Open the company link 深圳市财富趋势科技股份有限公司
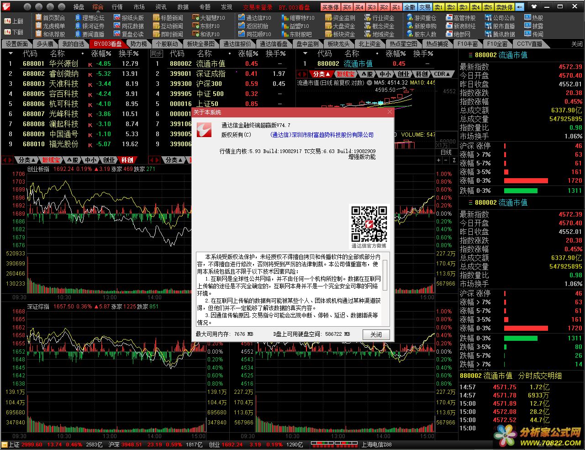This screenshot has width=585, height=450. coord(322,135)
